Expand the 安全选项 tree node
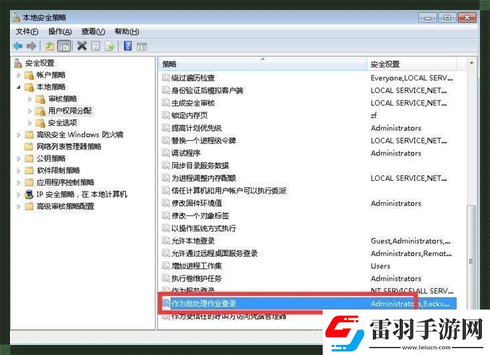Screen dimensions: 490x355 (x=29, y=123)
